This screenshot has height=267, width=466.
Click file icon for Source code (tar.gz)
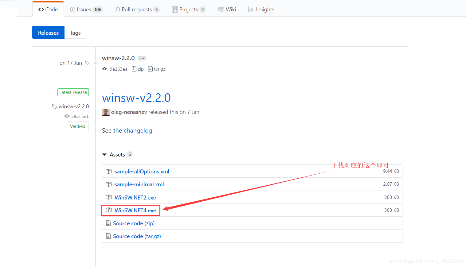(108, 236)
